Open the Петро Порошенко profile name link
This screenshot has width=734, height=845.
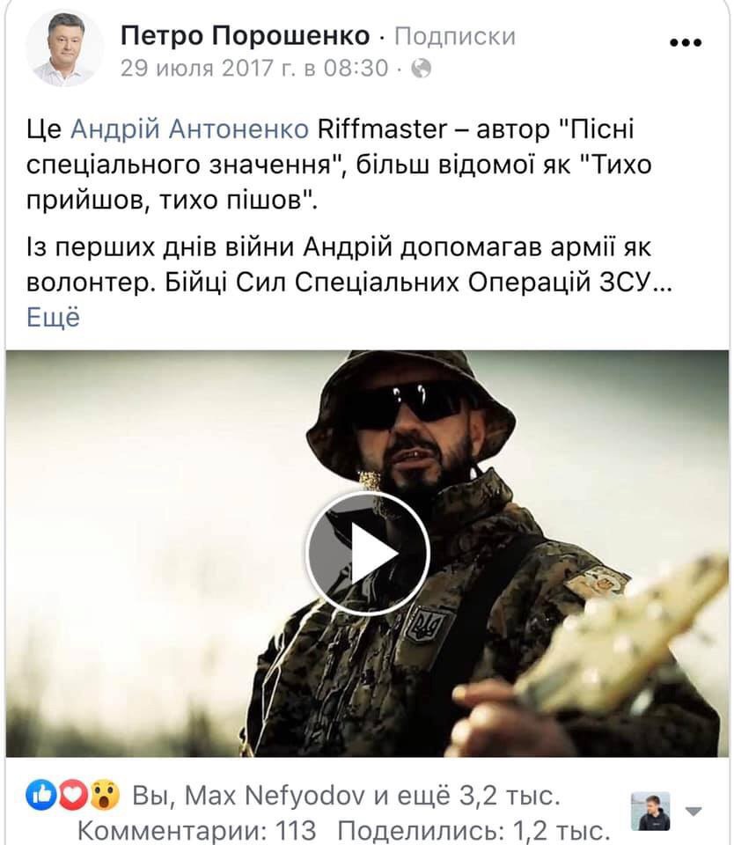(x=246, y=36)
